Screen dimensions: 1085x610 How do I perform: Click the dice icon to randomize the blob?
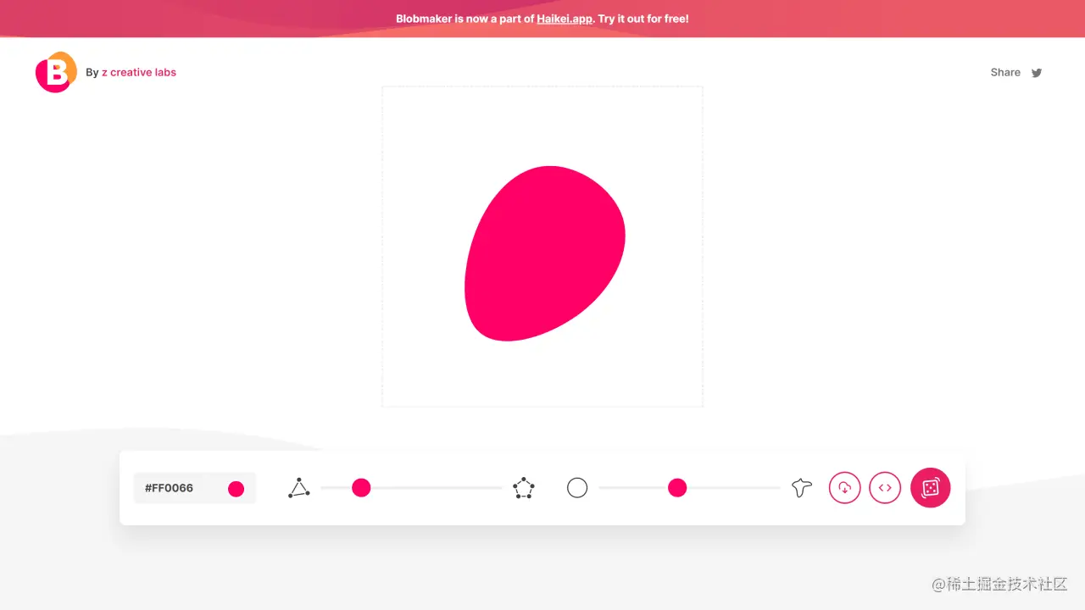[930, 488]
